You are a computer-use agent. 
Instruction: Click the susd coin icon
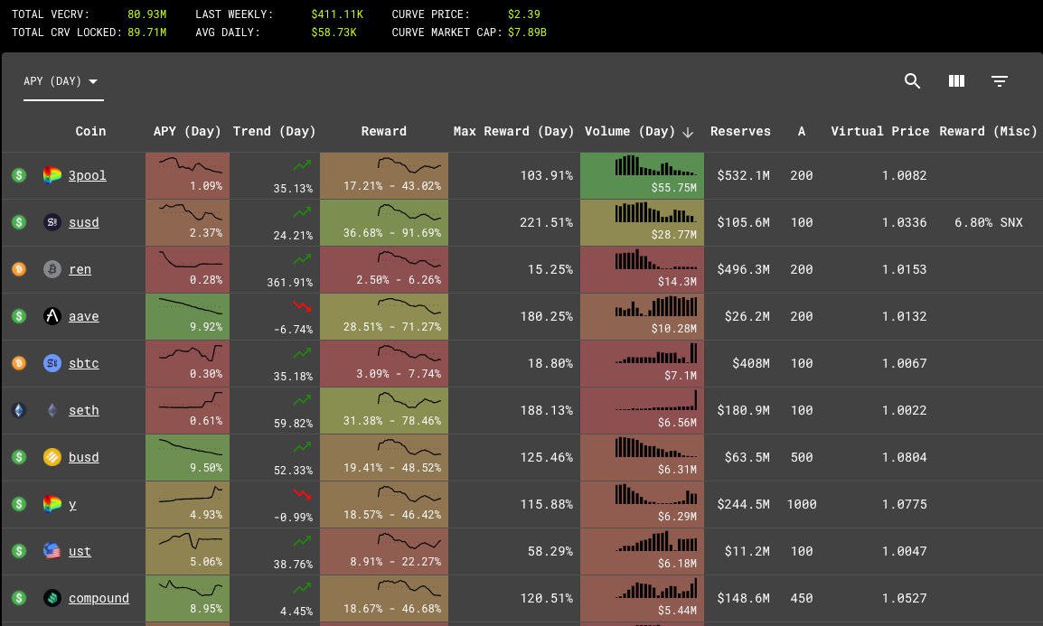coord(52,222)
